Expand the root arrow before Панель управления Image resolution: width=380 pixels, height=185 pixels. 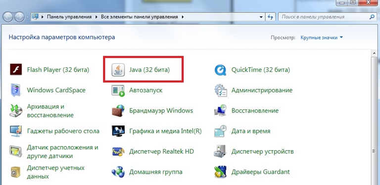[43, 17]
